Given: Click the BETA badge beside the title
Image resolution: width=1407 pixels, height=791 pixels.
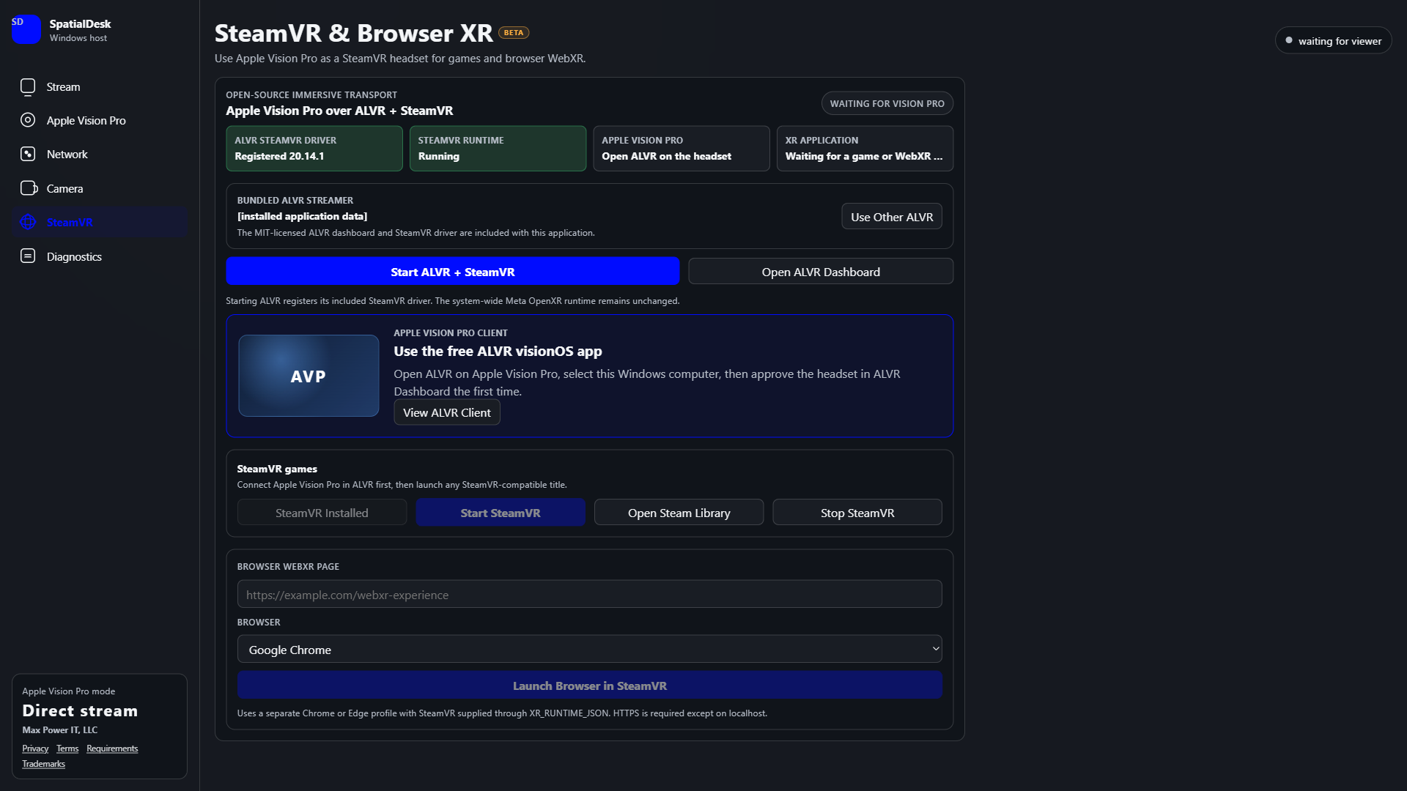Looking at the screenshot, I should [x=514, y=32].
